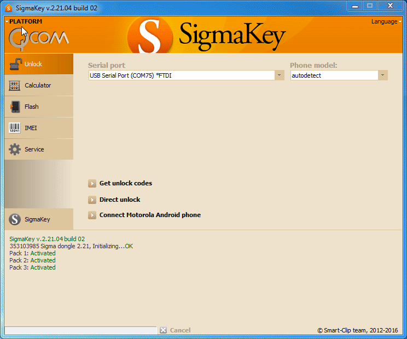Open the Language dropdown menu
The height and width of the screenshot is (339, 407).
[386, 21]
